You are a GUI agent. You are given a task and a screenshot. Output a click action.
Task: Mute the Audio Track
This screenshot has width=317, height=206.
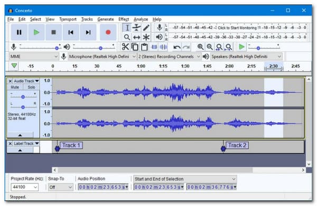(x=15, y=87)
